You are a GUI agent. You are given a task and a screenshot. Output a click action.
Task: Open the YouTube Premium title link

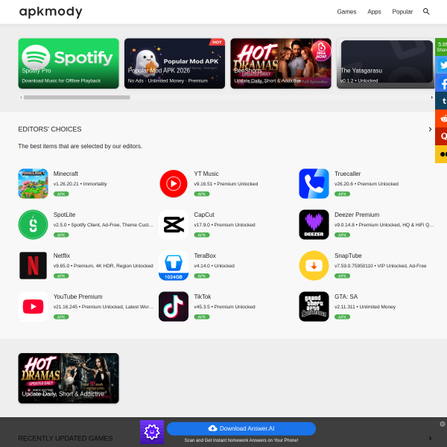click(77, 297)
